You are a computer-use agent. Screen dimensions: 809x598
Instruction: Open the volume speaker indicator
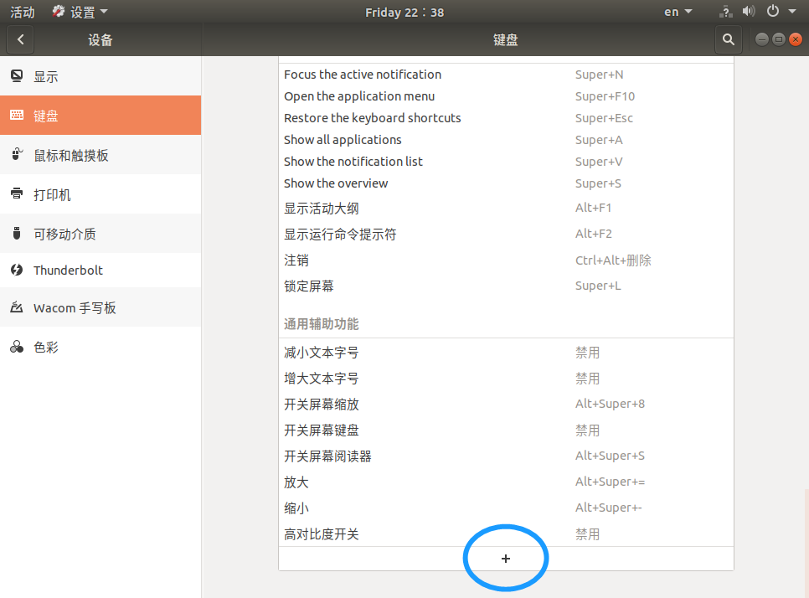tap(748, 12)
